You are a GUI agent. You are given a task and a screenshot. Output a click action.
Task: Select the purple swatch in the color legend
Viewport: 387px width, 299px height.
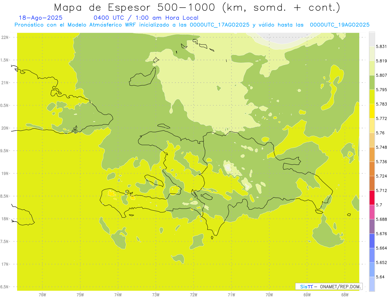[x=372, y=226]
